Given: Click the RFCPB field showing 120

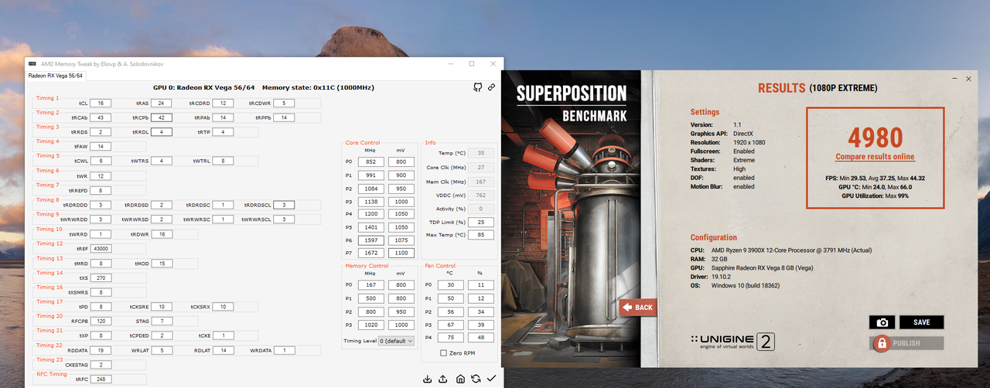Looking at the screenshot, I should click(x=101, y=321).
